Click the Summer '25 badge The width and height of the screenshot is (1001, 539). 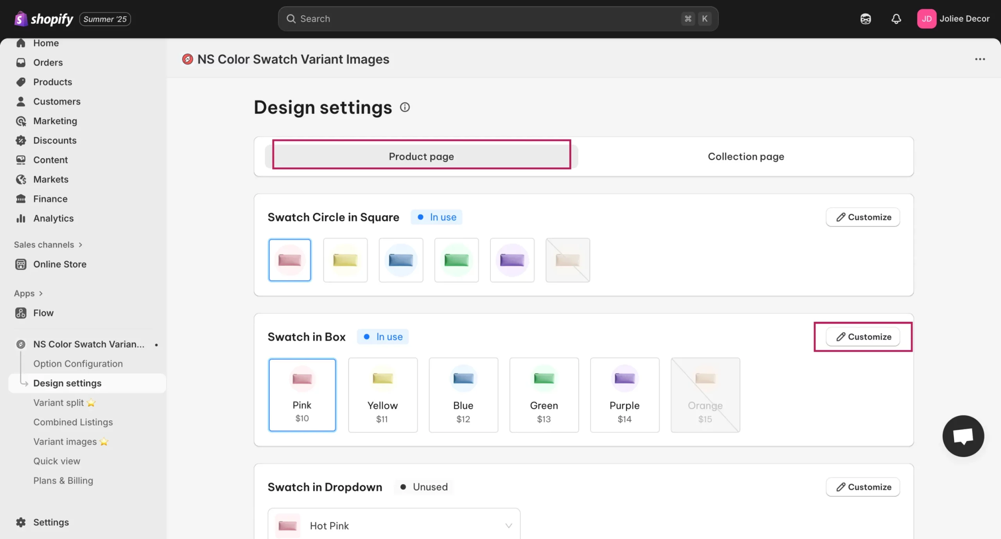pyautogui.click(x=105, y=19)
